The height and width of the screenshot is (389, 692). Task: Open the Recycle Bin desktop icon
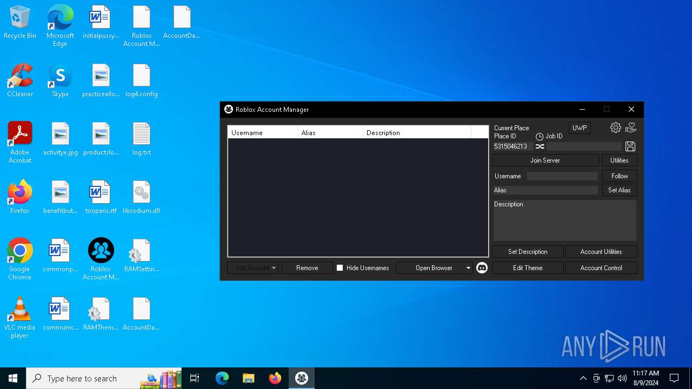pyautogui.click(x=20, y=23)
